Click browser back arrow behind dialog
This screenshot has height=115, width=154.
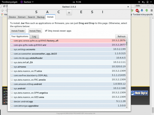point(2,10)
